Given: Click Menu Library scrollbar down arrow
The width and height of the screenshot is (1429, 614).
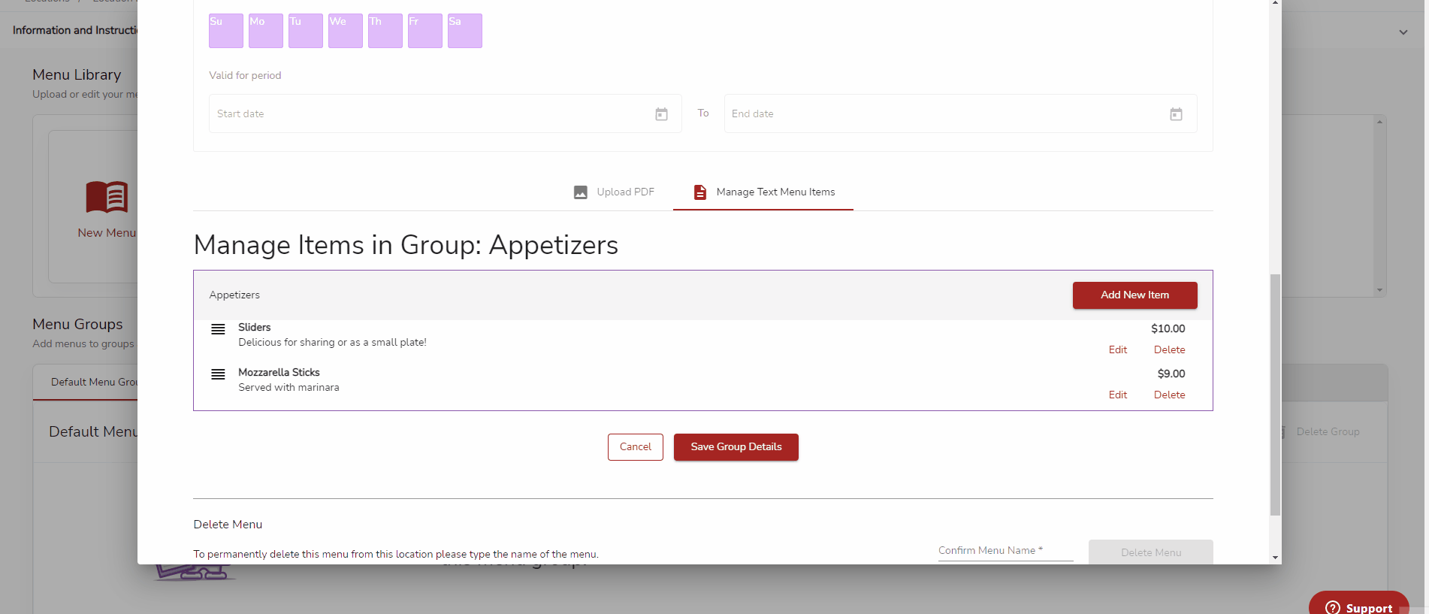Looking at the screenshot, I should point(1379,290).
